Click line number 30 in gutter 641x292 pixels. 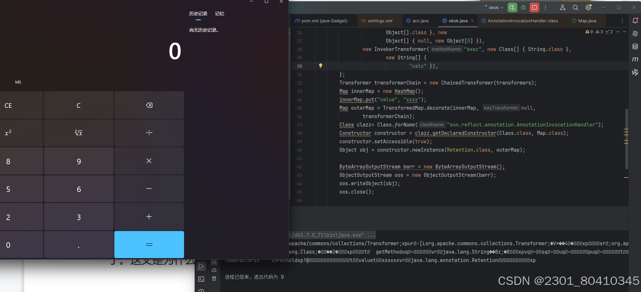tap(299, 66)
